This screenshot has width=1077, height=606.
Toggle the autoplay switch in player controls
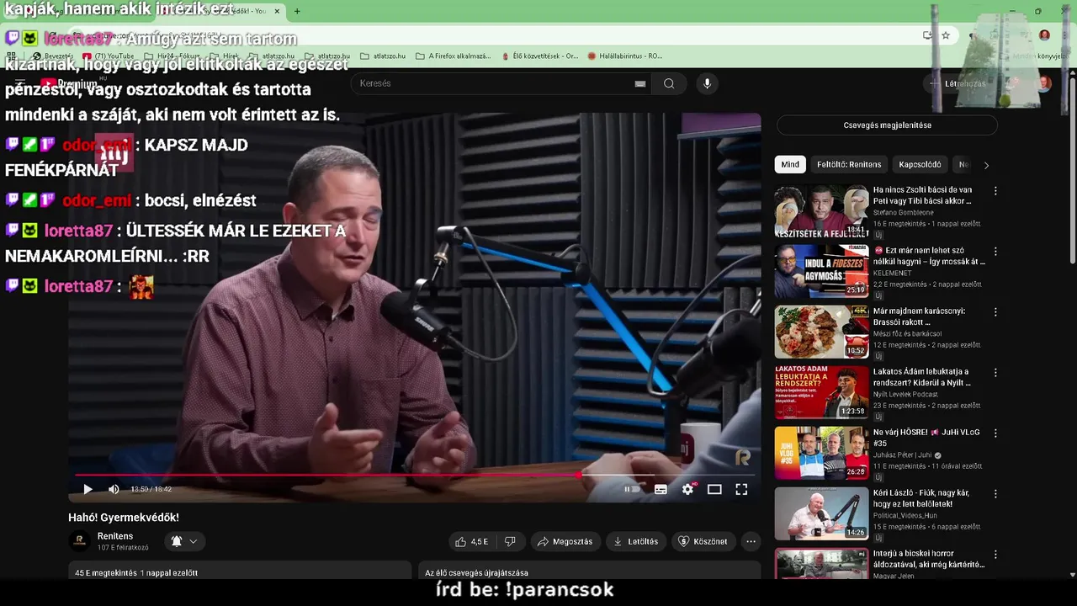point(631,489)
